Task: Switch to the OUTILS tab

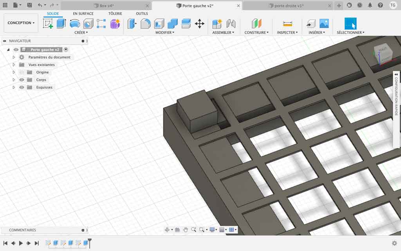Action: point(142,14)
